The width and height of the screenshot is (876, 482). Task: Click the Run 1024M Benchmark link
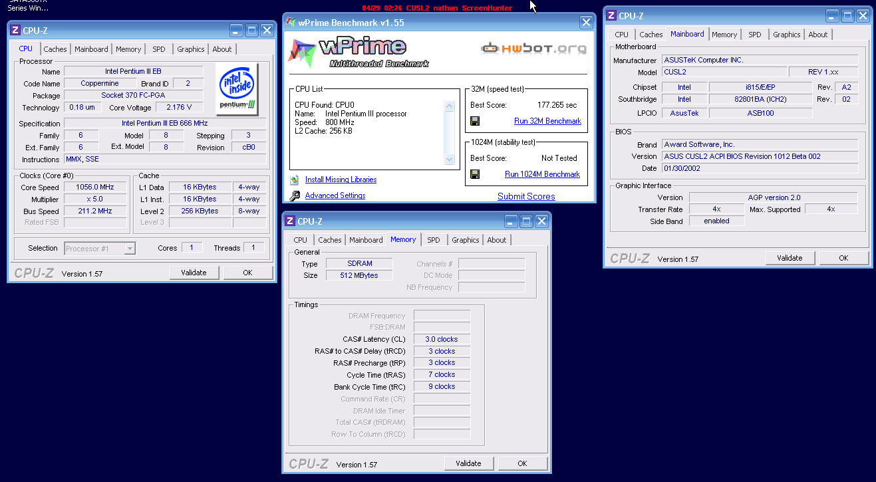pos(542,174)
